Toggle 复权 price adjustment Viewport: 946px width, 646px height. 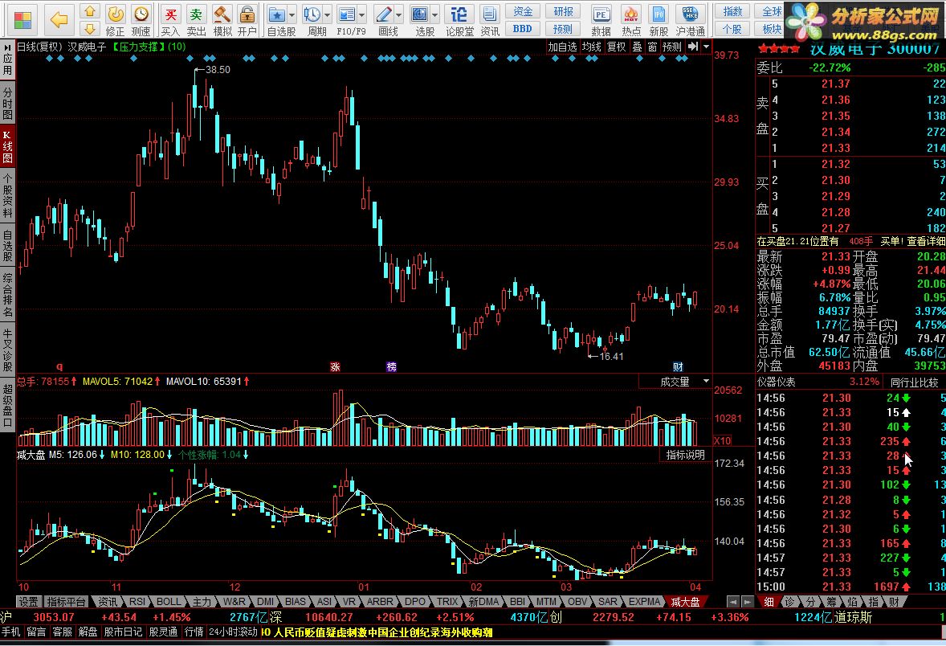[617, 47]
